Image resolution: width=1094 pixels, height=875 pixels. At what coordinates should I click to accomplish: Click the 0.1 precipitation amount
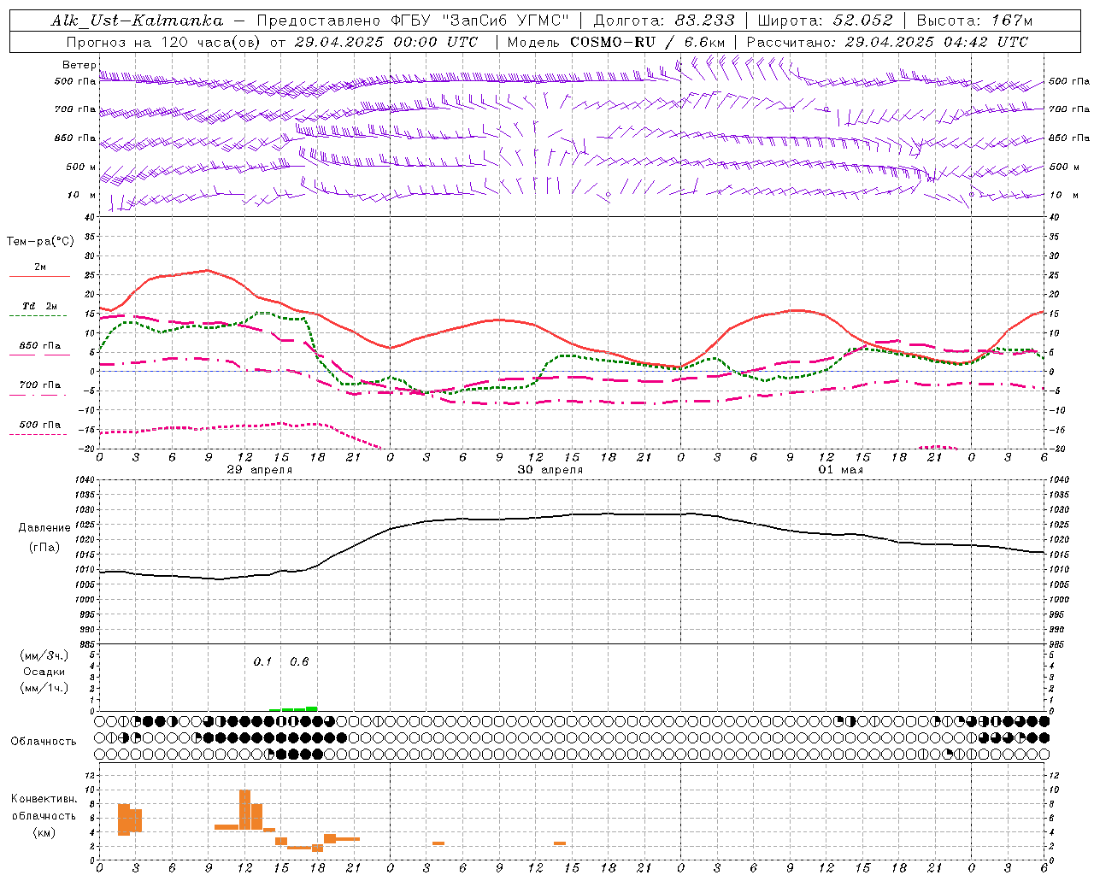pos(262,661)
